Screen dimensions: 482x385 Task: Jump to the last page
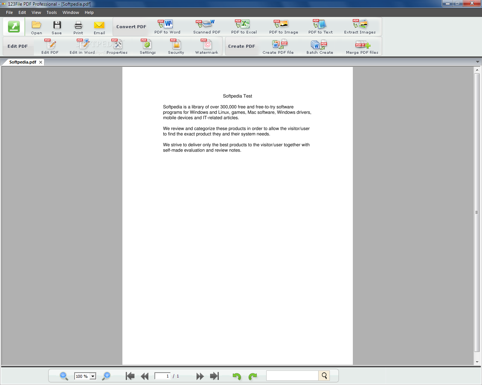click(x=215, y=376)
